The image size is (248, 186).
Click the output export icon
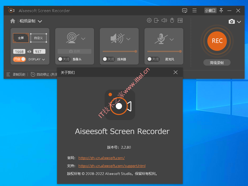[x=156, y=20]
